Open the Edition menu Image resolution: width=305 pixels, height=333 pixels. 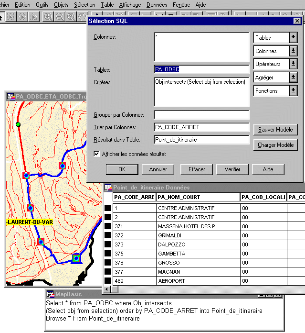pos(22,5)
